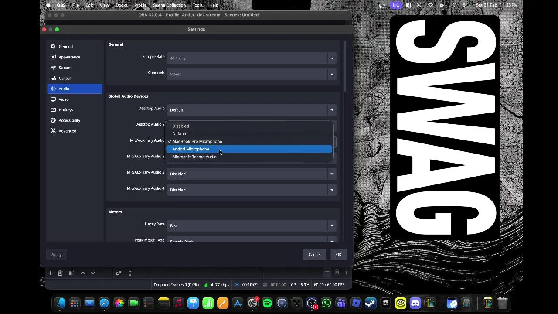Open Apple menu
This screenshot has width=558, height=314.
tap(48, 5)
